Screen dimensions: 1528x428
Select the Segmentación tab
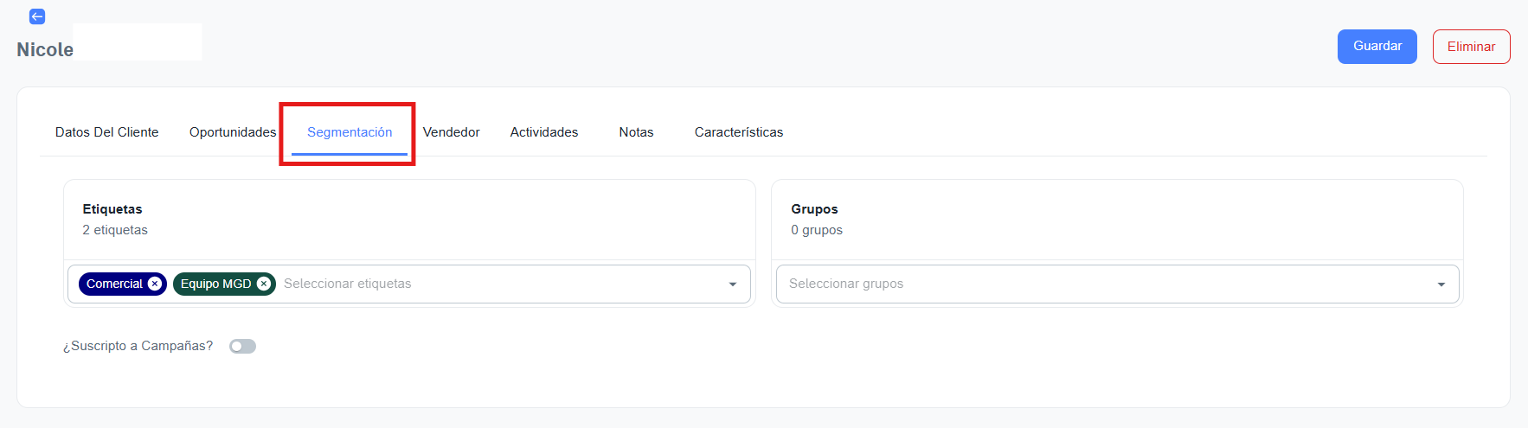pos(350,132)
